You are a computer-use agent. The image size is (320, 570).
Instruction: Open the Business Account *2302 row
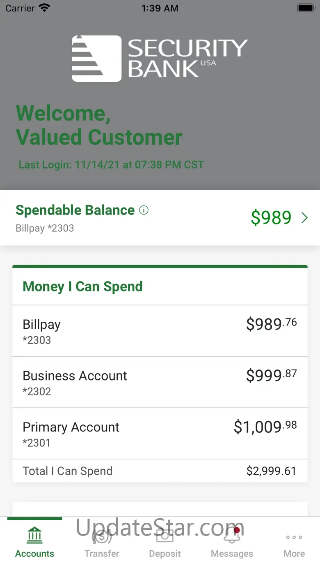[160, 382]
